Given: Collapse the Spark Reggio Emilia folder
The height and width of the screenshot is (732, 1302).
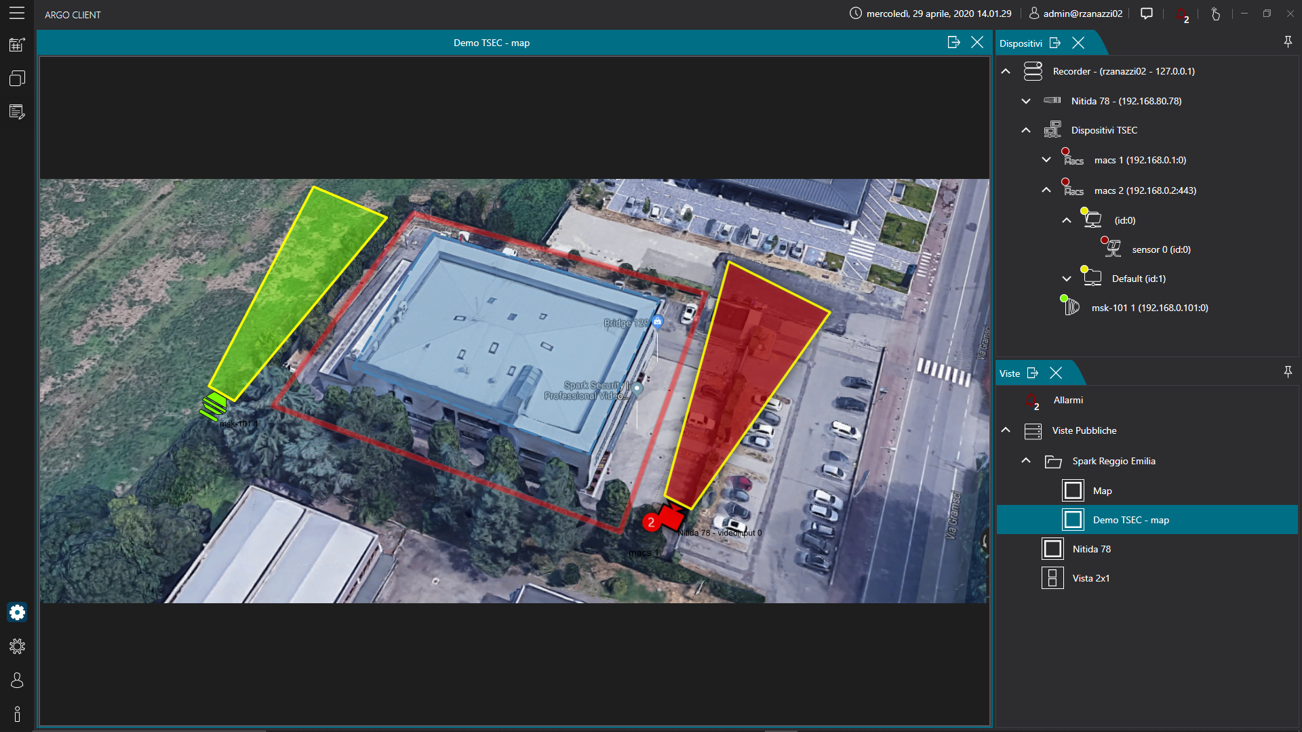Looking at the screenshot, I should coord(1025,461).
